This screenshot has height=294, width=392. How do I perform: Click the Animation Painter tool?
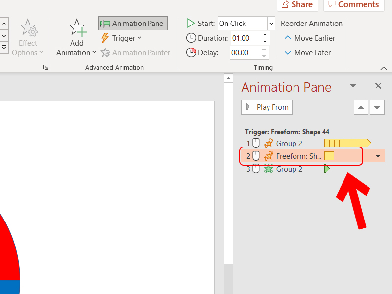coord(135,52)
